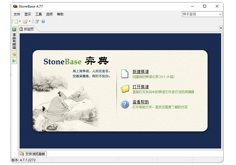236x165 pixels.
Task: Click the properties icon in the toolbar
Action: [x=37, y=21]
